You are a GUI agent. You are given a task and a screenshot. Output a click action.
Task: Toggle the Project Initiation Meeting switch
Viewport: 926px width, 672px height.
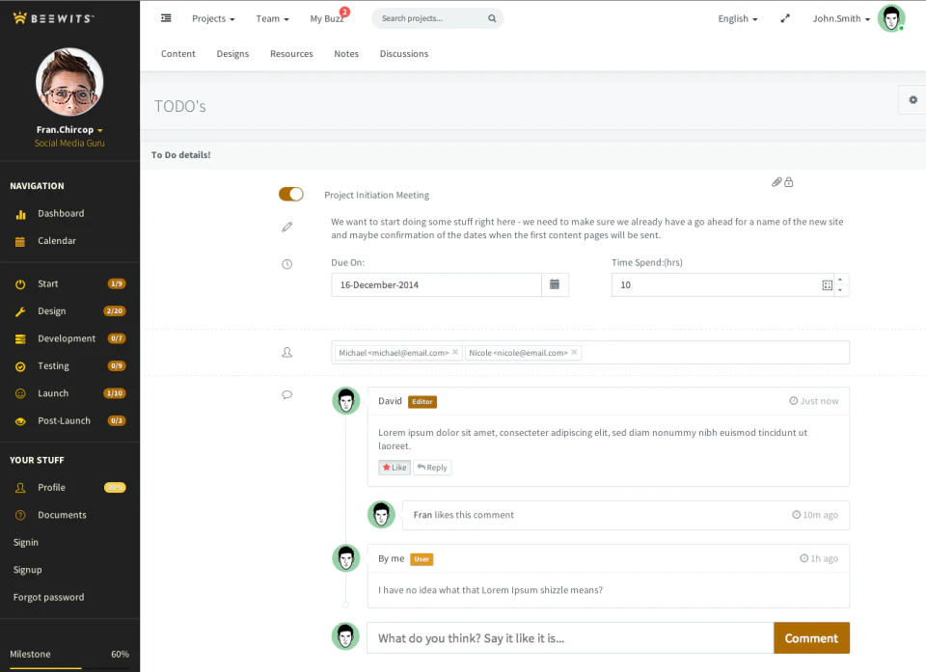click(291, 195)
